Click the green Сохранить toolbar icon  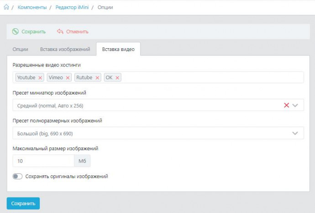(15, 31)
